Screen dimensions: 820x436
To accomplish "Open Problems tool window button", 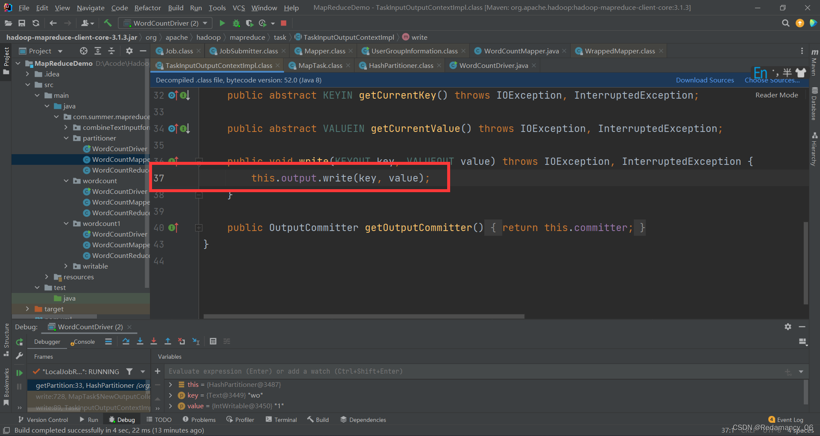I will 199,420.
